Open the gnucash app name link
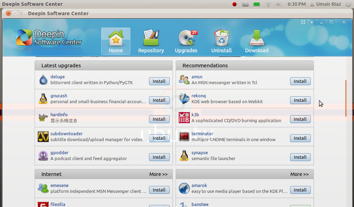The height and width of the screenshot is (207, 354). (59, 96)
